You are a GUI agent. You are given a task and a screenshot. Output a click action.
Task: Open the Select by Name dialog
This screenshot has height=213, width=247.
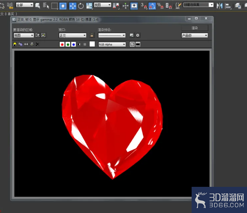46,6
